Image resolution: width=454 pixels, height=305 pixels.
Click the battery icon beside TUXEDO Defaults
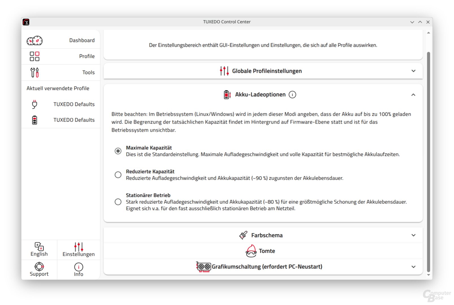pyautogui.click(x=34, y=120)
